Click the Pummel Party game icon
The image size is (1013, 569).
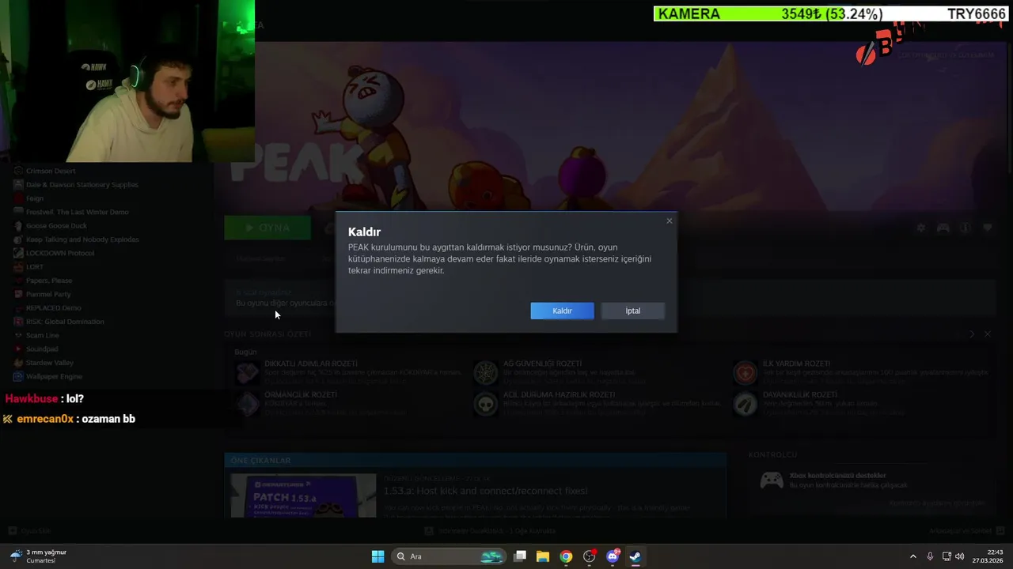coord(18,294)
